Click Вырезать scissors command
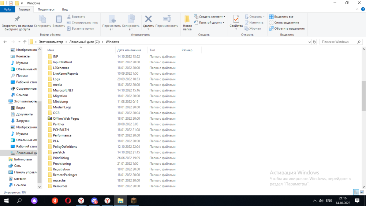This screenshot has height=206, width=366. point(76,17)
